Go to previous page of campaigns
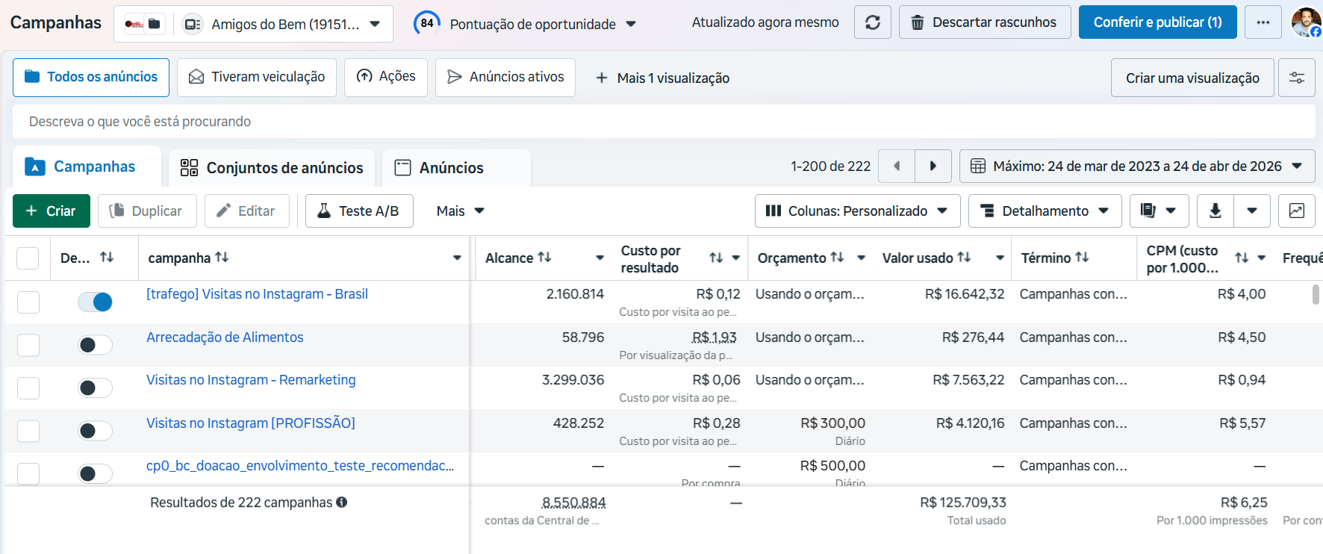This screenshot has width=1323, height=554. pos(897,166)
